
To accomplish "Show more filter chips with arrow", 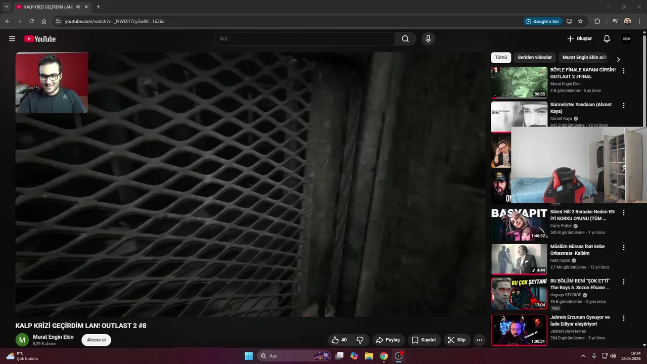I will click(x=618, y=59).
